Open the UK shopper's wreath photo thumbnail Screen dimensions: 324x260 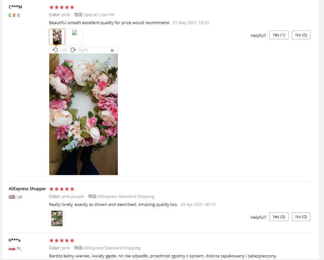tap(57, 218)
